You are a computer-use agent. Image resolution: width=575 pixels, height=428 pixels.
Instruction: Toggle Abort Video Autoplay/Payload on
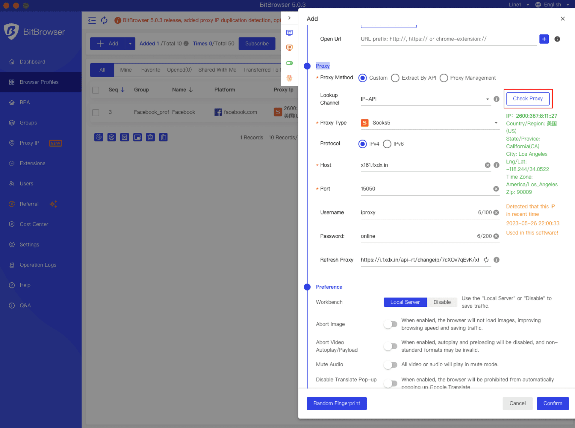390,346
